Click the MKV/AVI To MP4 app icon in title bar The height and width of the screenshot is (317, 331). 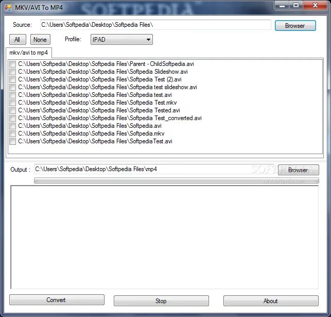8,8
